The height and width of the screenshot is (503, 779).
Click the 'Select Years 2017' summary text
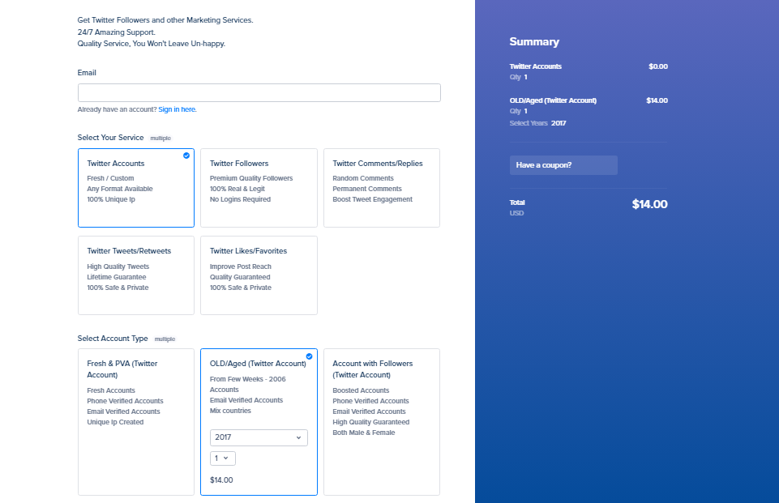pos(537,123)
